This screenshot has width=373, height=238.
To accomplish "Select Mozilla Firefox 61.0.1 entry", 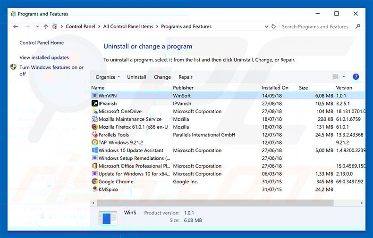I will coord(133,127).
